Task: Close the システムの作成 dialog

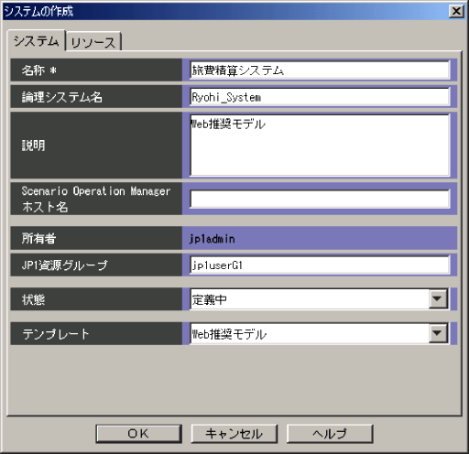Action: pos(456,12)
